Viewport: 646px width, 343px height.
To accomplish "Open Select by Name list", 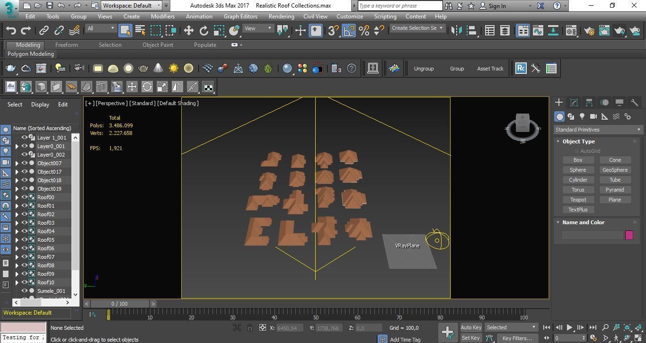I will pyautogui.click(x=140, y=30).
